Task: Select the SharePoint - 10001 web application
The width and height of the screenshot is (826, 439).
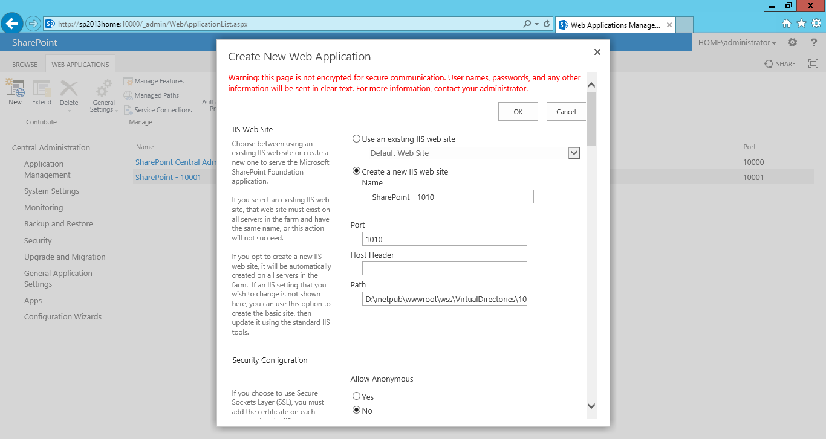Action: point(168,177)
